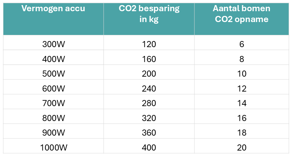Select the CO2 value 120
Viewport: 292px width, 158px height.
[x=149, y=44]
